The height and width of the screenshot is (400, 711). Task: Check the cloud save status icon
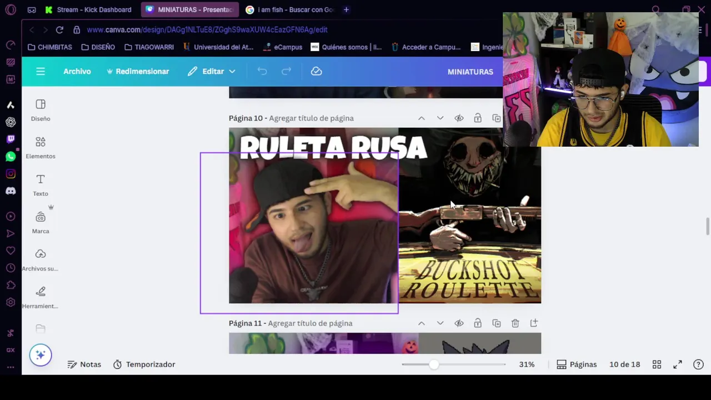pyautogui.click(x=317, y=71)
